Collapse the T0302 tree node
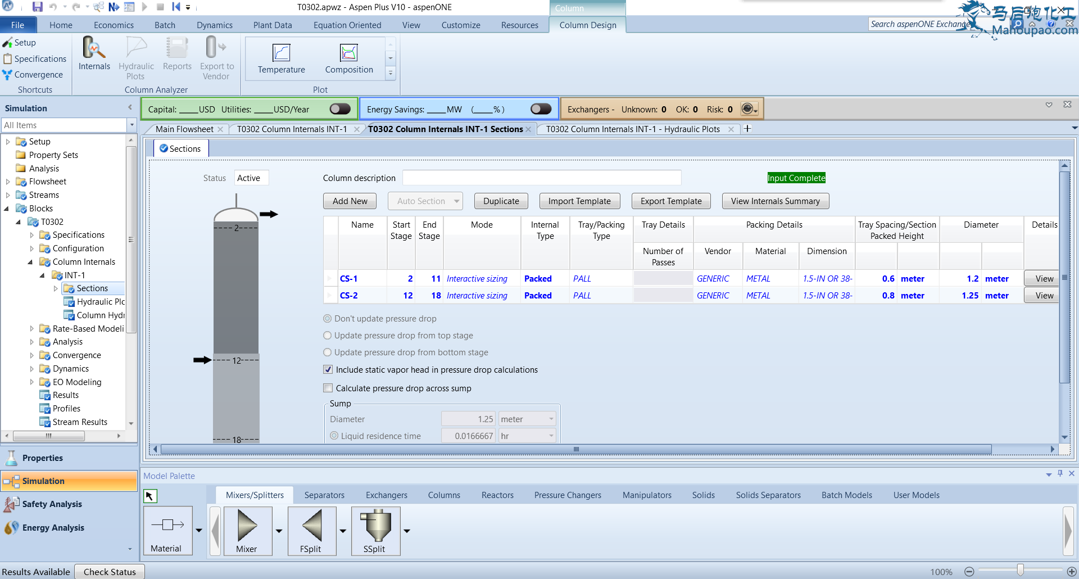The width and height of the screenshot is (1079, 579). (x=19, y=222)
